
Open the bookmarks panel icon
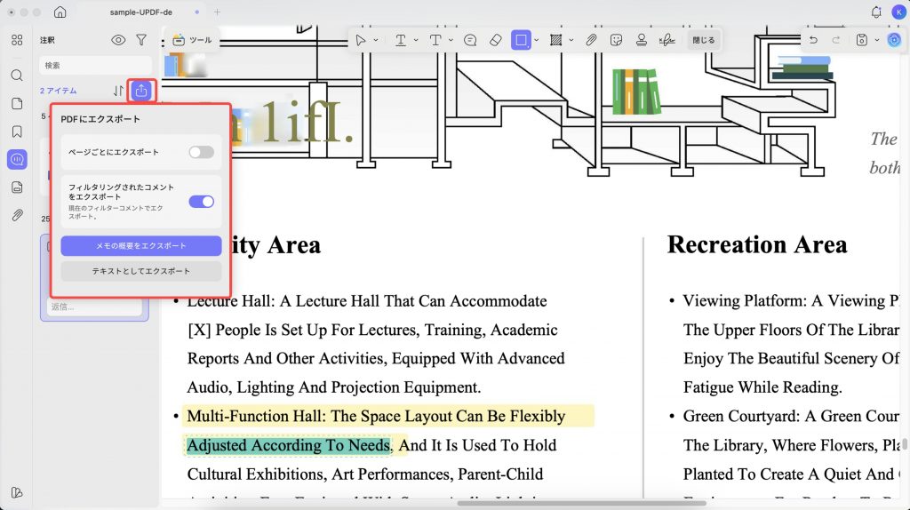click(17, 131)
